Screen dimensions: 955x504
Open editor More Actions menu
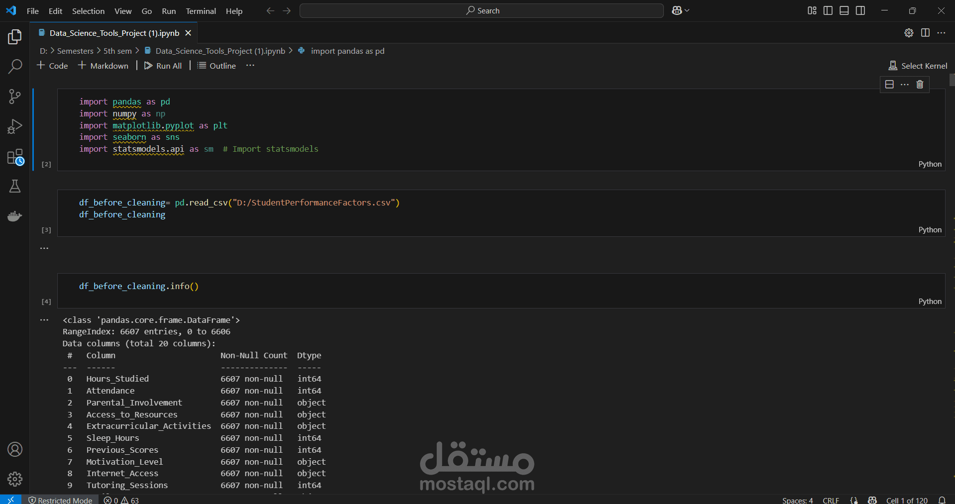[x=941, y=33]
